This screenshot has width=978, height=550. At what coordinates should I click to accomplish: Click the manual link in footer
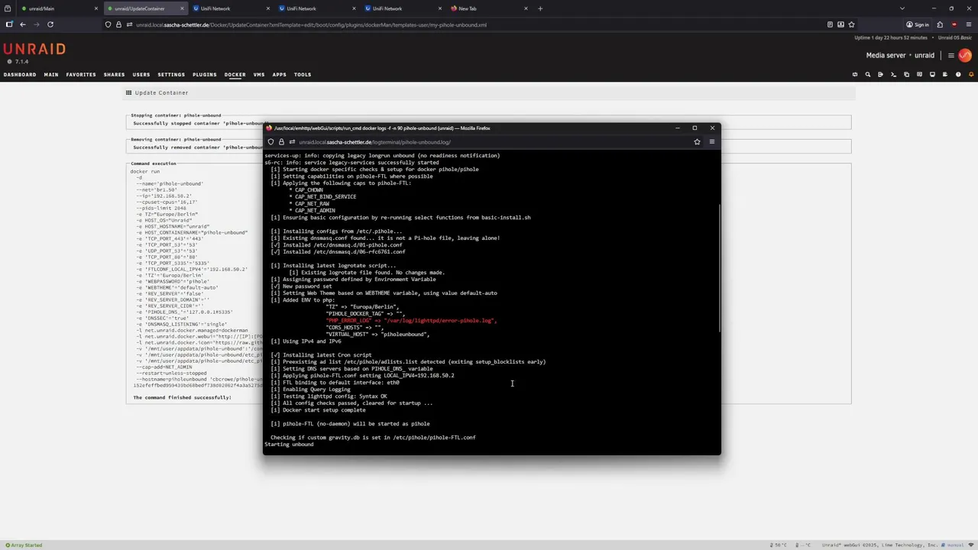[956, 545]
